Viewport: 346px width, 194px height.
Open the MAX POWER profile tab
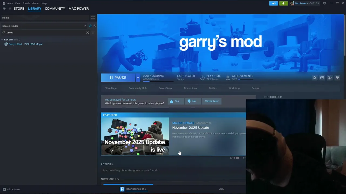(x=79, y=9)
